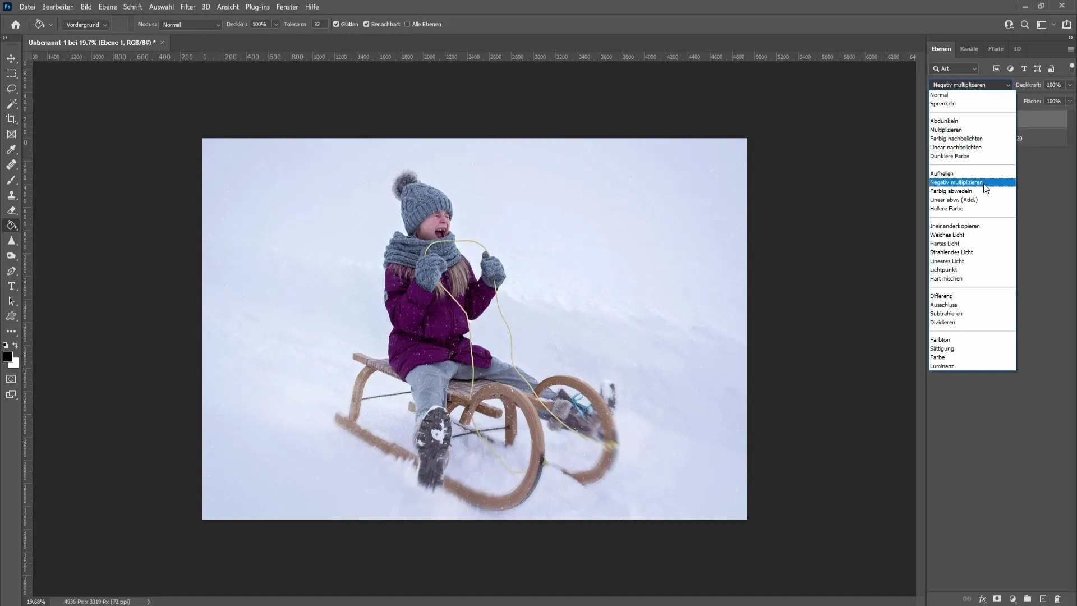Click Aufhellen in blend mode list
Image resolution: width=1077 pixels, height=606 pixels.
pyautogui.click(x=943, y=173)
